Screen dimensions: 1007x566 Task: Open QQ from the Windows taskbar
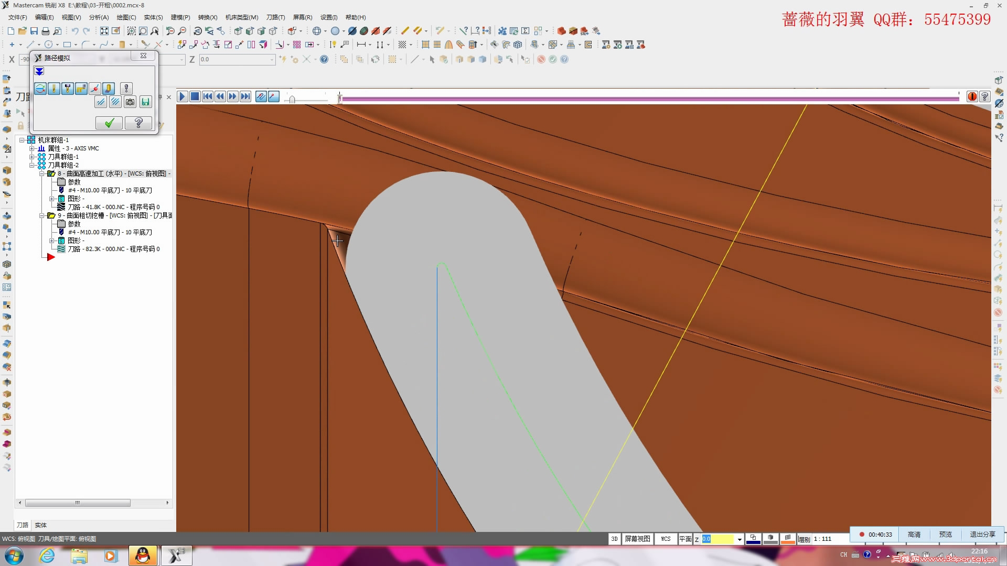143,556
